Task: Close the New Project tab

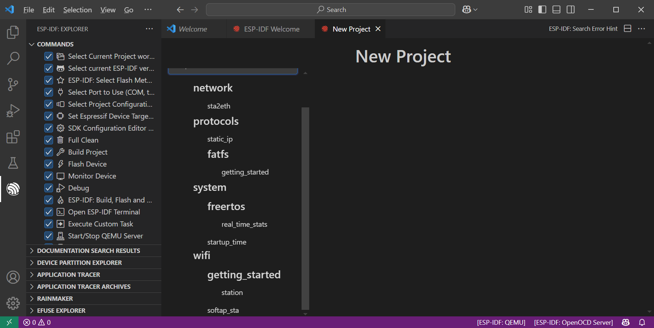Action: pos(378,29)
